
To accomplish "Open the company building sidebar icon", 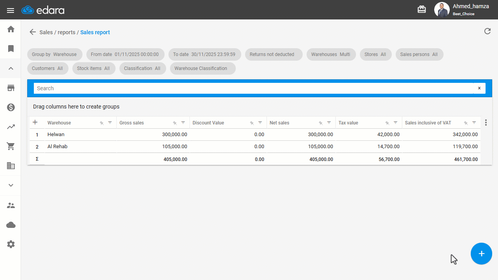I will pos(11,166).
